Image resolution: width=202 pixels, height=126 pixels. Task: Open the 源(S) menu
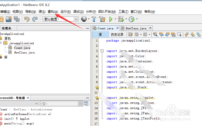click(42, 12)
